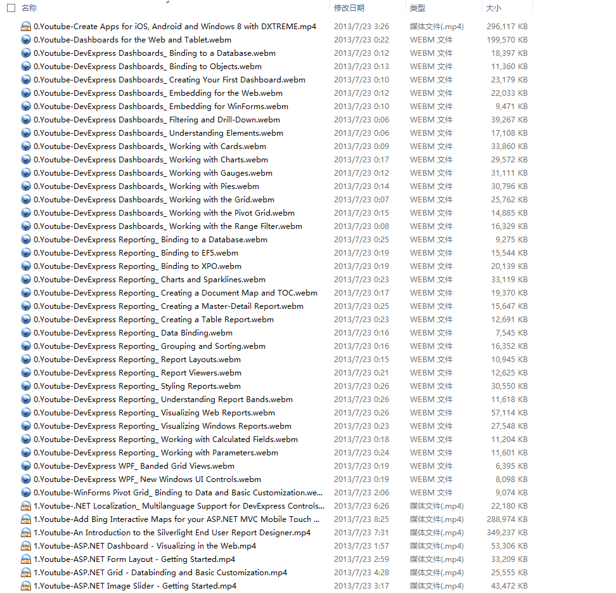Click the icon of Reporting_ Binding to XPO.webm
Viewport: 616px width, 593px height.
click(x=26, y=266)
